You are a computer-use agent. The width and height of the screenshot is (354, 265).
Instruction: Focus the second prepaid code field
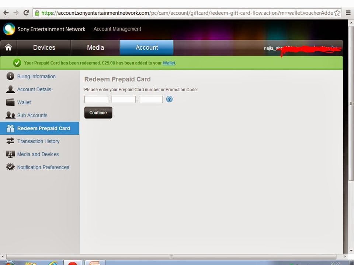point(124,99)
